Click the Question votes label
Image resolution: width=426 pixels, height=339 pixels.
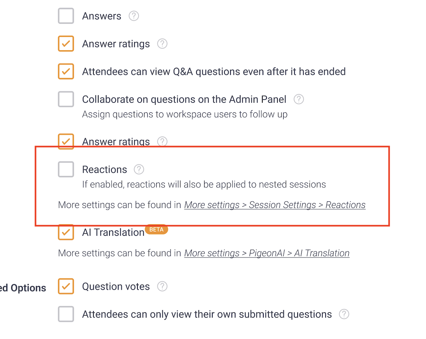click(x=116, y=286)
